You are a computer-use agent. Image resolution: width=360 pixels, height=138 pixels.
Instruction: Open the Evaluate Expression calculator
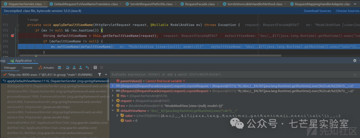pos(95,68)
